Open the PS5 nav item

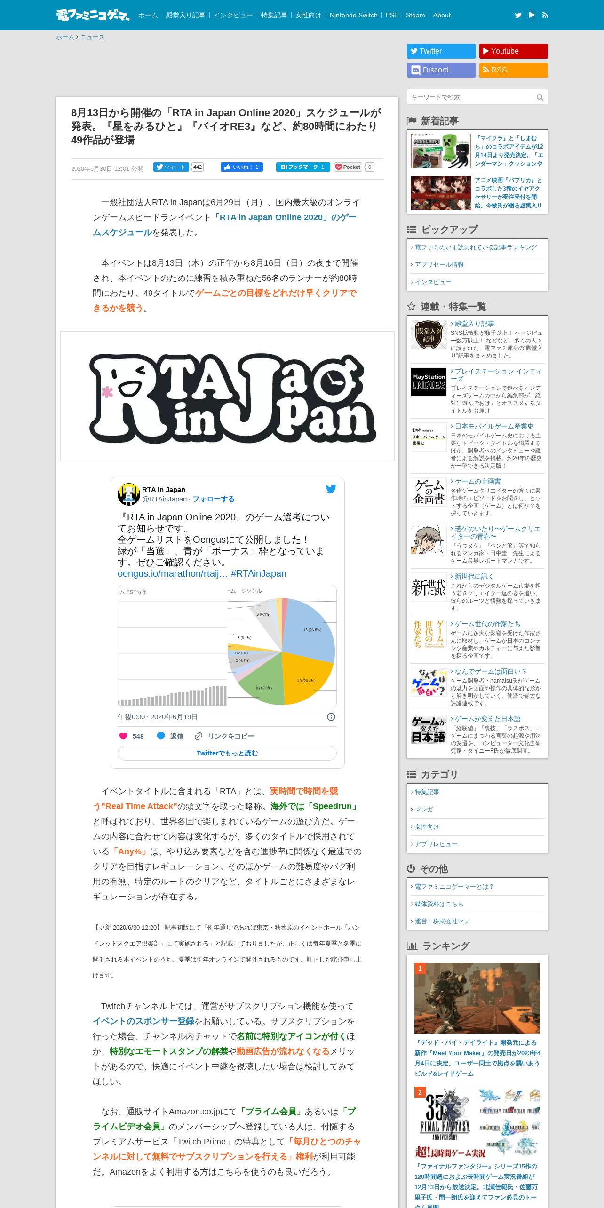[x=392, y=15]
